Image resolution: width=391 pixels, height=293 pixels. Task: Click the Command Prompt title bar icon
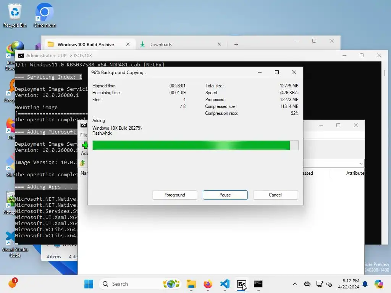(21, 56)
